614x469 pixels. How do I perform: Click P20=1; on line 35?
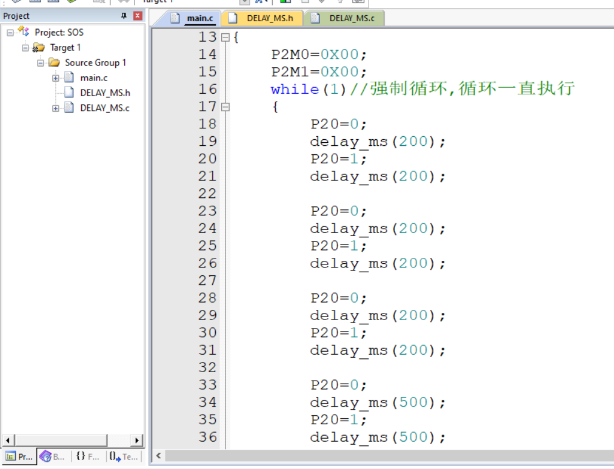click(x=339, y=420)
